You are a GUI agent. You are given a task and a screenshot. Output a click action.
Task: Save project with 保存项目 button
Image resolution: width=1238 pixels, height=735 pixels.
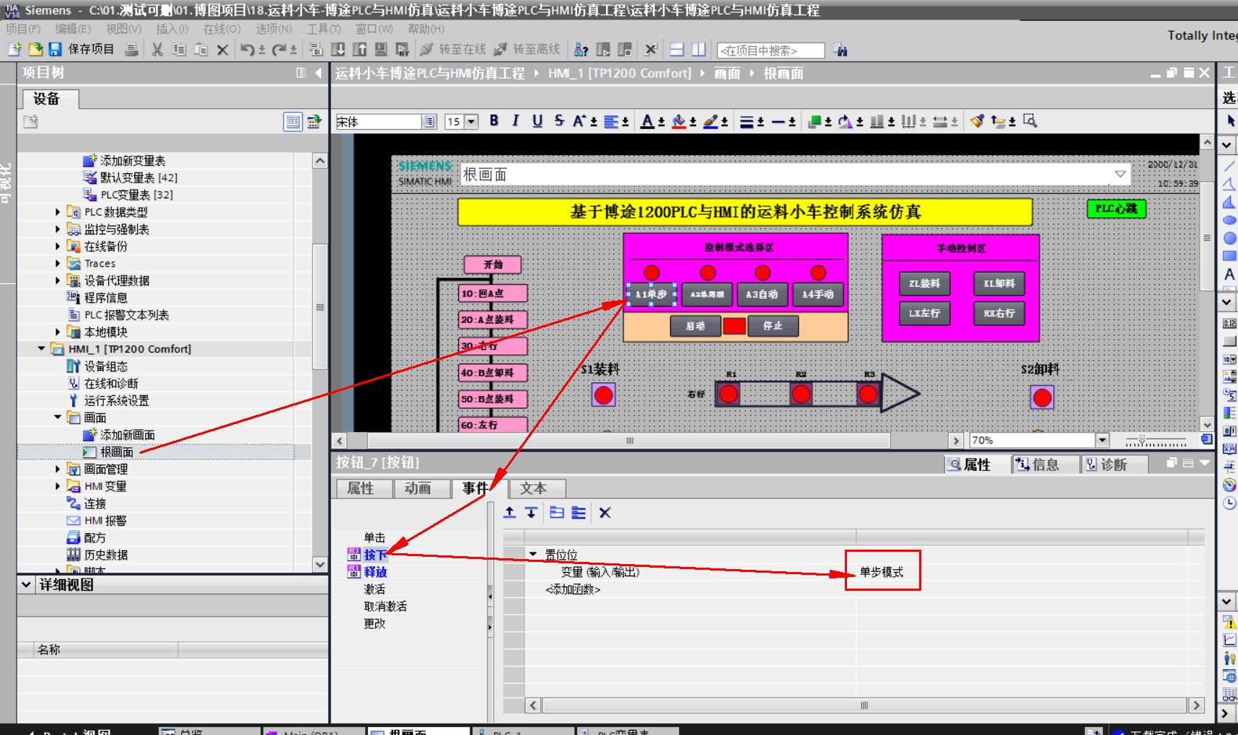pyautogui.click(x=82, y=49)
